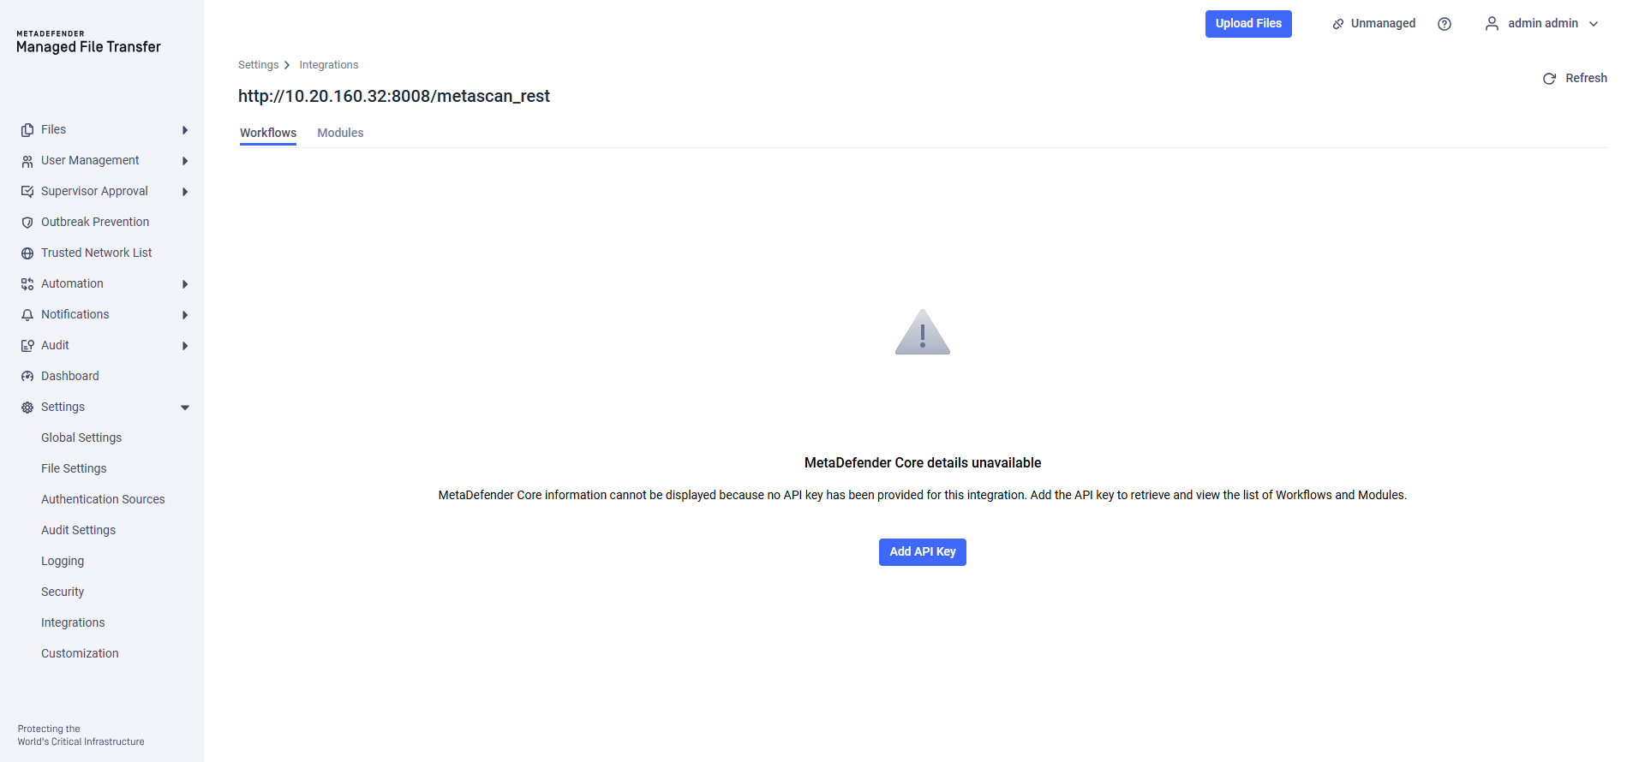Image resolution: width=1639 pixels, height=762 pixels.
Task: Open File Settings in sidebar
Action: click(x=74, y=468)
